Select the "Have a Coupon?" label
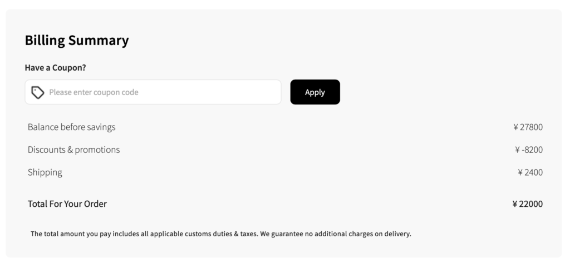This screenshot has height=268, width=570. pyautogui.click(x=55, y=68)
